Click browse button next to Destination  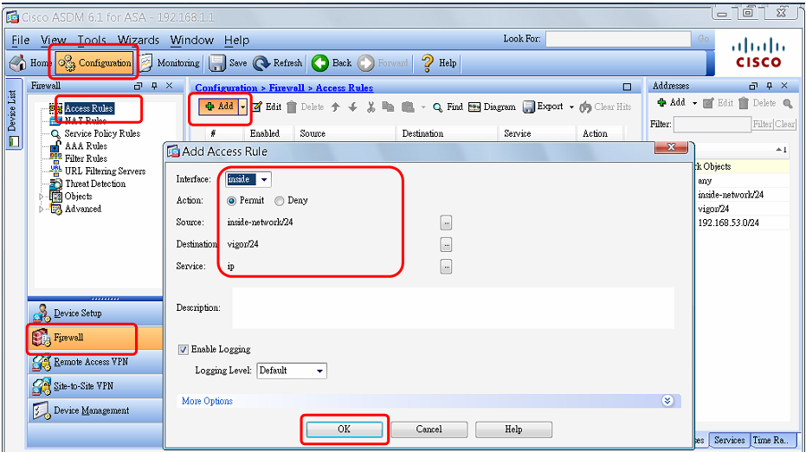(x=446, y=245)
